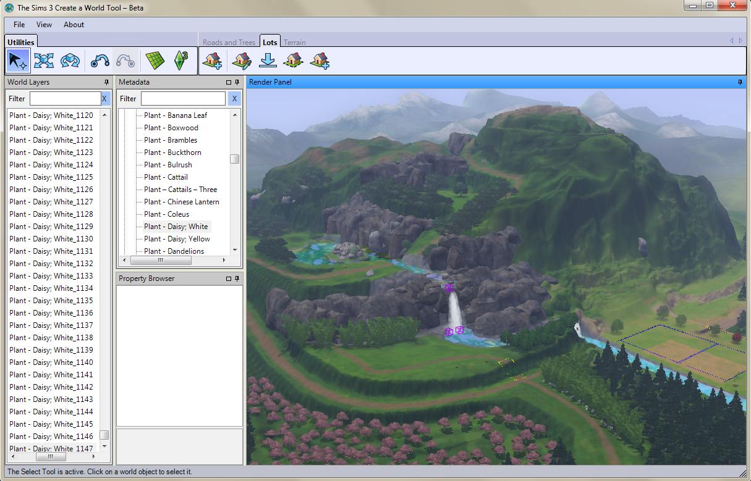Screen dimensions: 751x481
Task: Maximize the Metadata panel
Action: tap(229, 82)
